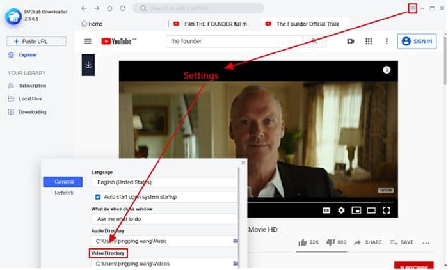Open YouTube settings three-dot menu
This screenshot has height=270, width=448.
pos(387,42)
